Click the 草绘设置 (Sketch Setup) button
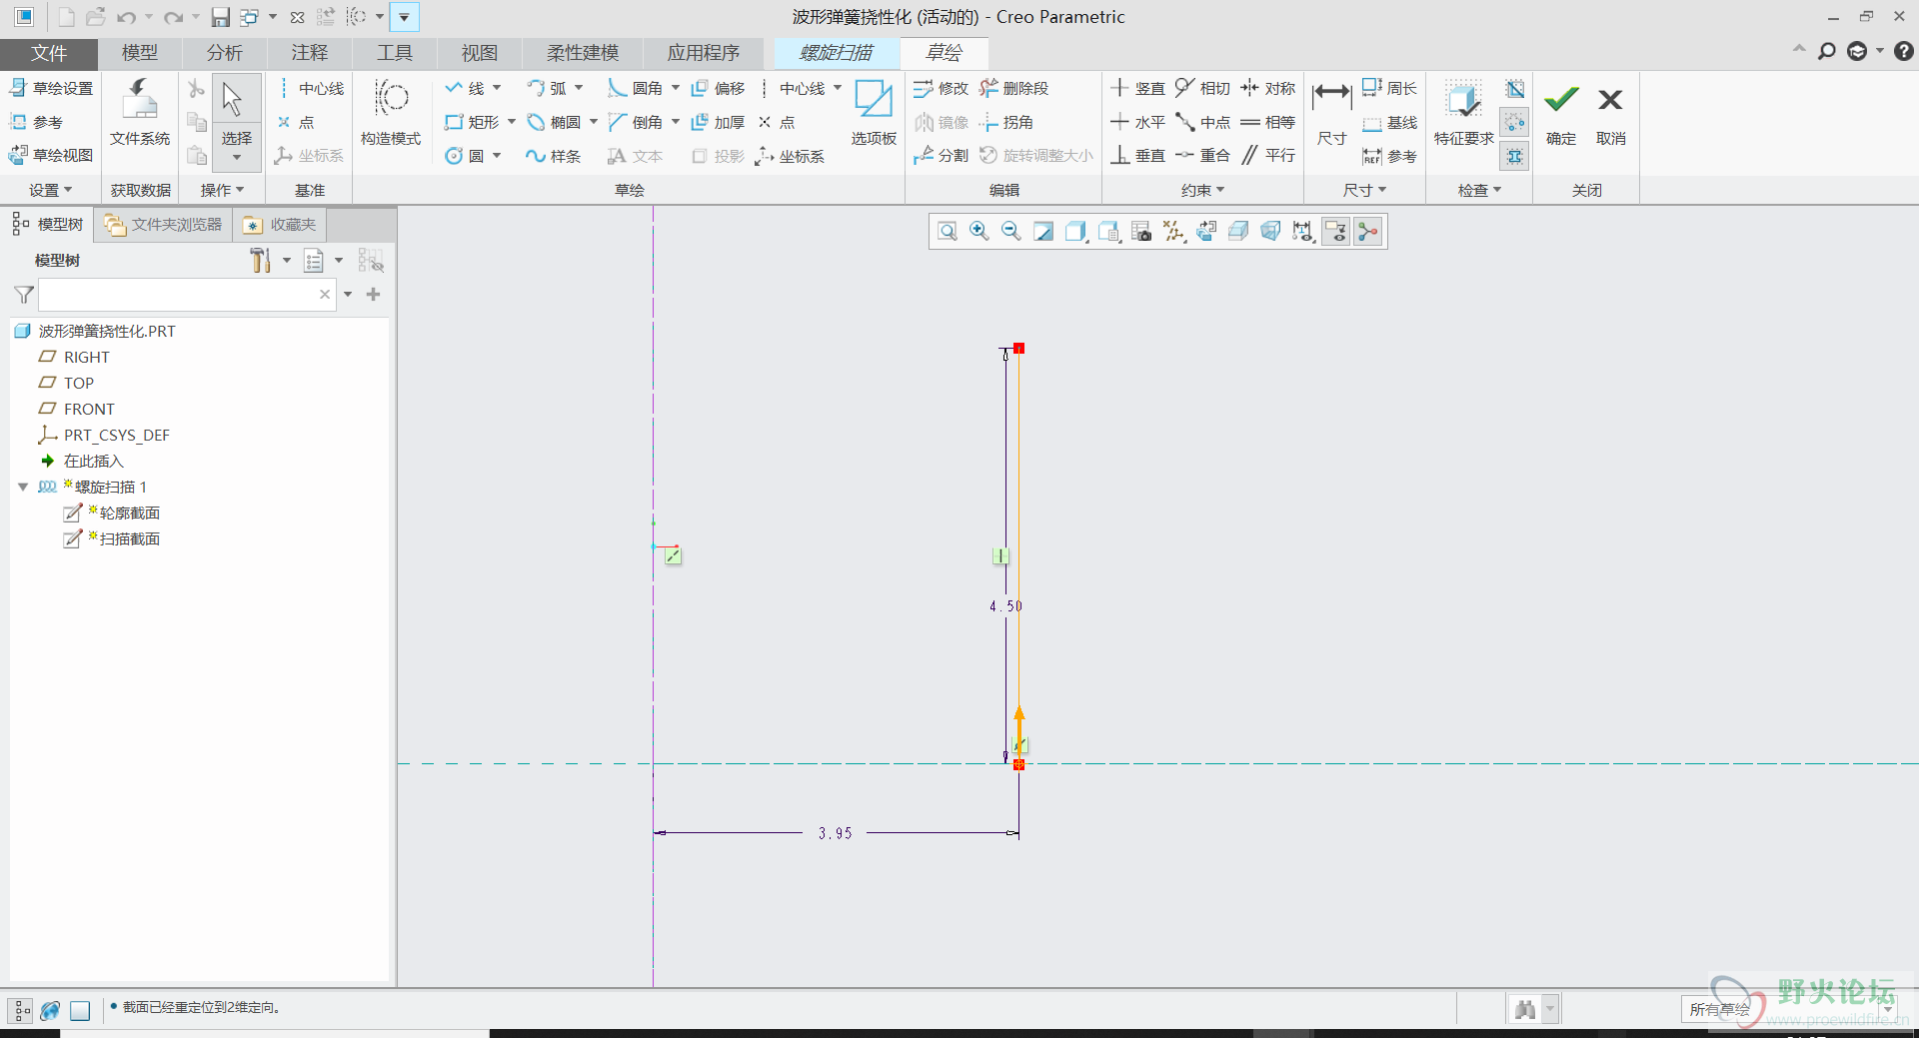This screenshot has width=1919, height=1038. pos(51,88)
